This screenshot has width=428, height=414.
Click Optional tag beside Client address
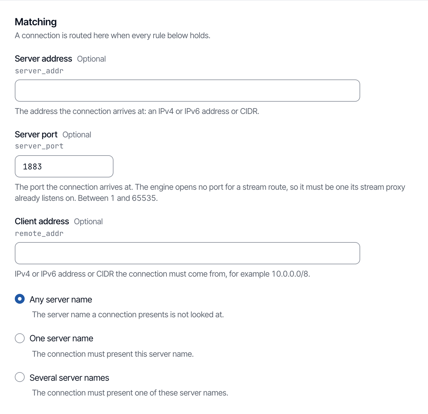(88, 221)
